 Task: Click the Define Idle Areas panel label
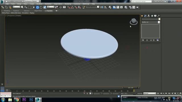16,13
